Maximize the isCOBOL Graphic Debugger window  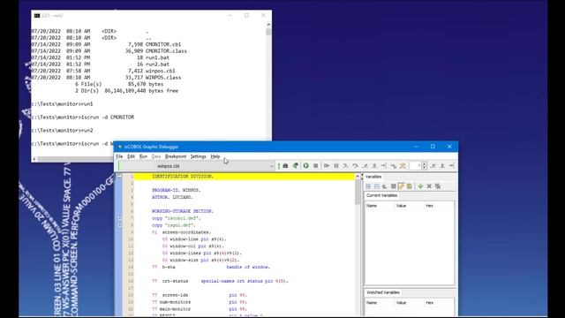coord(433,147)
